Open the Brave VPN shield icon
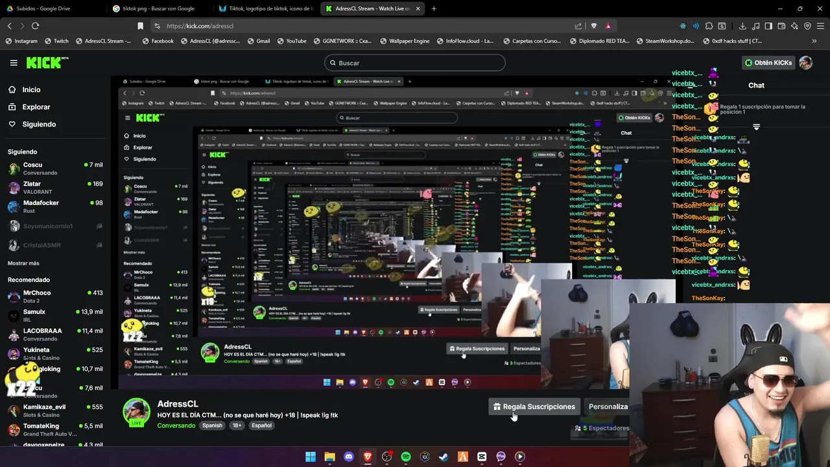830x467 pixels. (x=807, y=26)
